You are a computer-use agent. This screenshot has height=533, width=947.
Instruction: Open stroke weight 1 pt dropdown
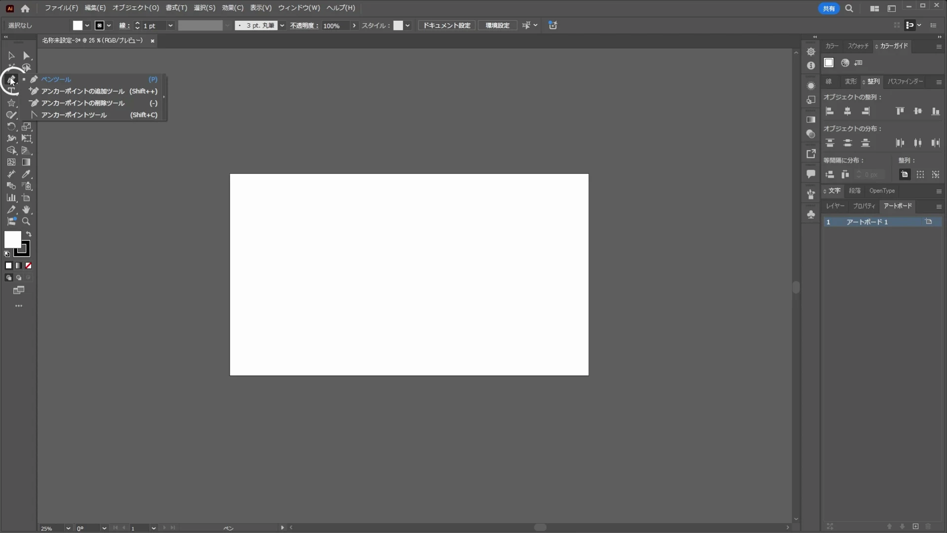[170, 26]
